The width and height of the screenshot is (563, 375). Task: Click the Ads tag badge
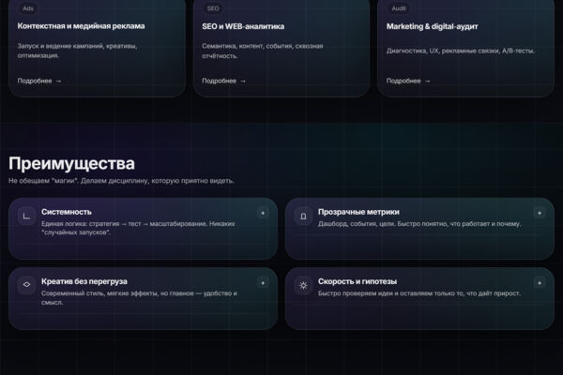28,8
